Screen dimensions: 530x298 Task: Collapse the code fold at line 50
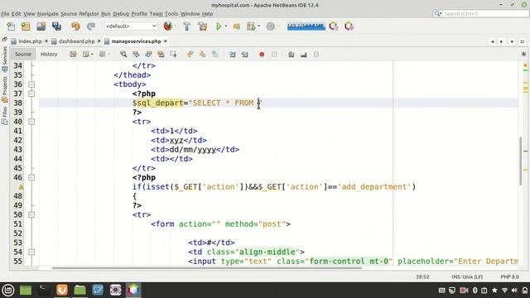tap(31, 214)
